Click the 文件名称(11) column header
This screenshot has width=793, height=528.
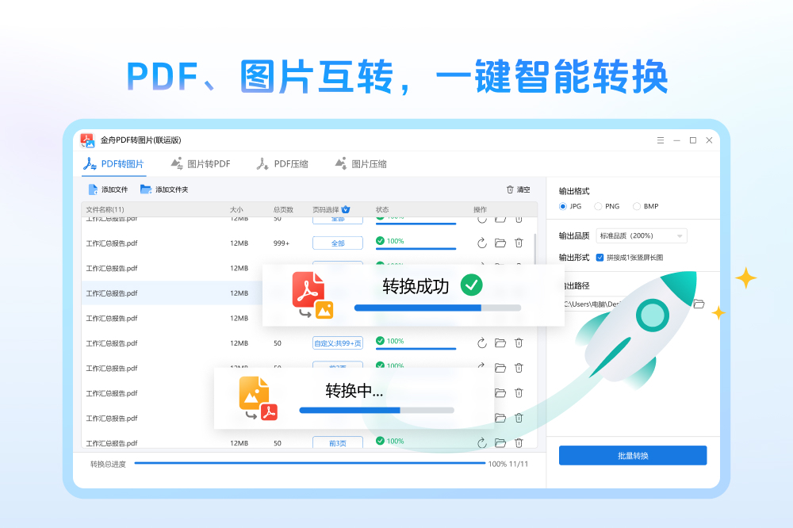tap(105, 209)
